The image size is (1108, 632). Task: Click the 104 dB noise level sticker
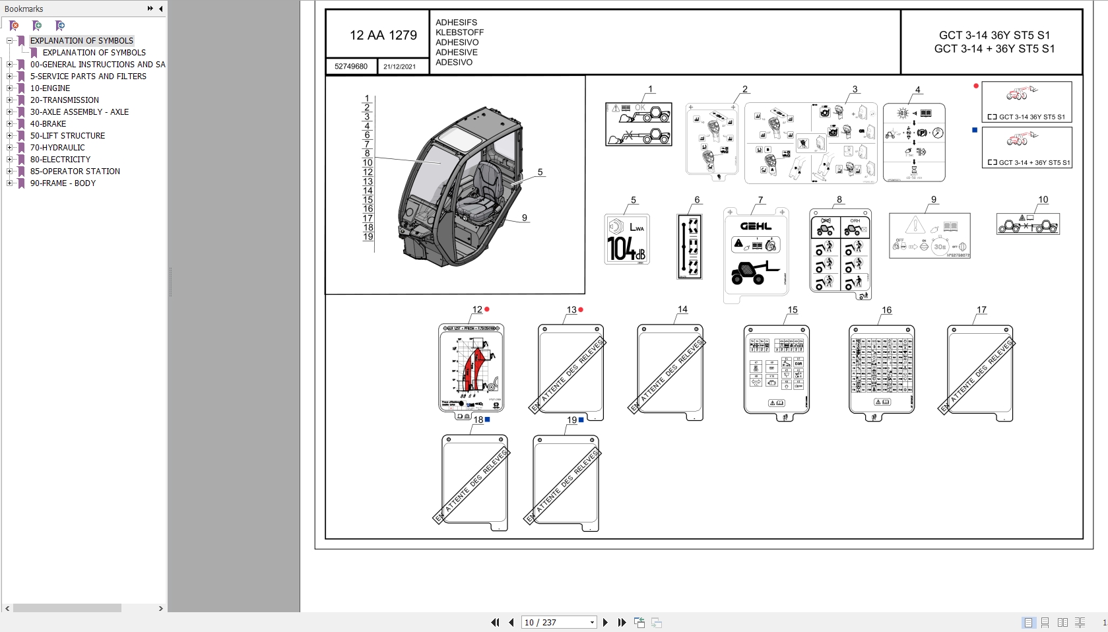coord(627,239)
